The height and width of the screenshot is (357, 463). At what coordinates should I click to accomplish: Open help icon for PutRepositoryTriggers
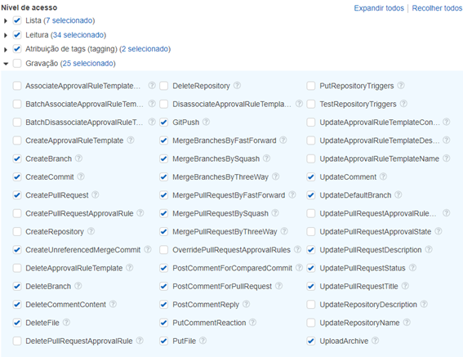coord(401,86)
